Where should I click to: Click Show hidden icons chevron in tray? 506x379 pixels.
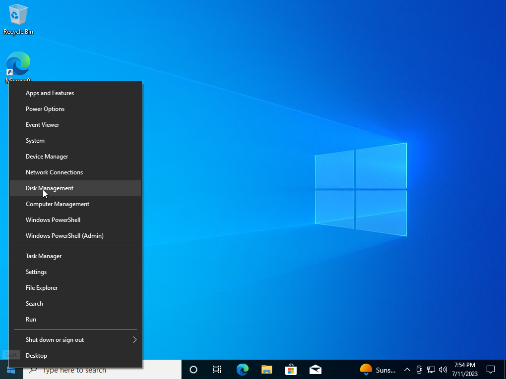(407, 369)
